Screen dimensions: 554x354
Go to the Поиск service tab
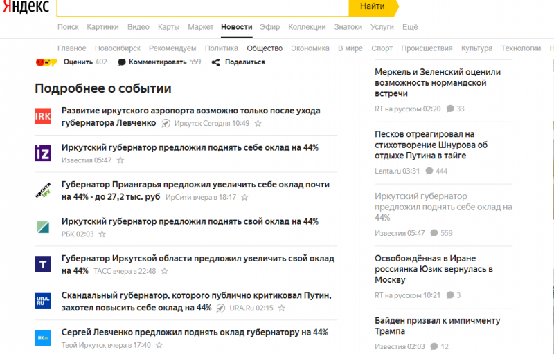point(68,27)
